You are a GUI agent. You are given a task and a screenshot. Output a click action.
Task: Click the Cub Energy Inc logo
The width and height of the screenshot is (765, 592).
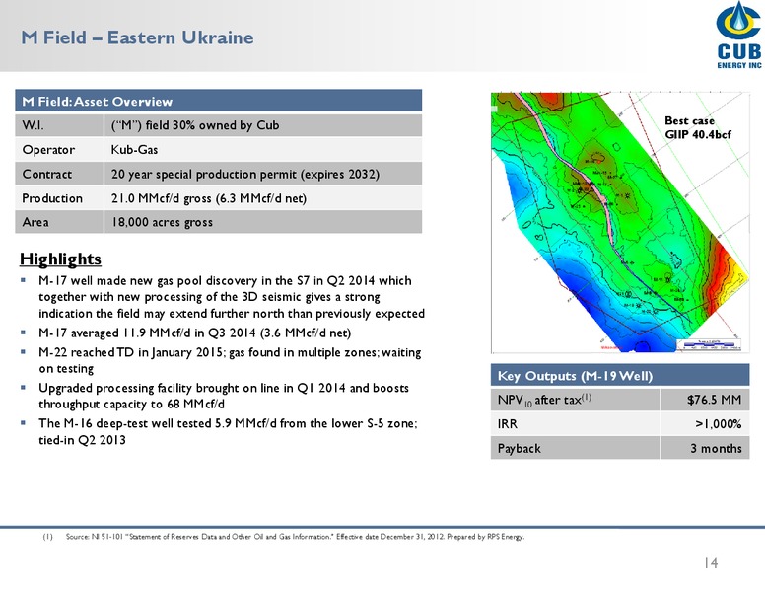pos(738,35)
